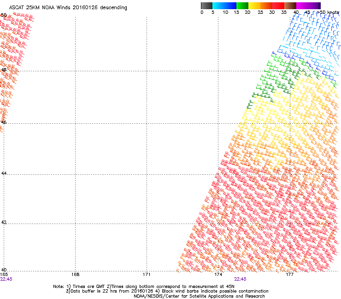Click the green 15-20 knots legend segment
This screenshot has width=341, height=299.
(242, 6)
